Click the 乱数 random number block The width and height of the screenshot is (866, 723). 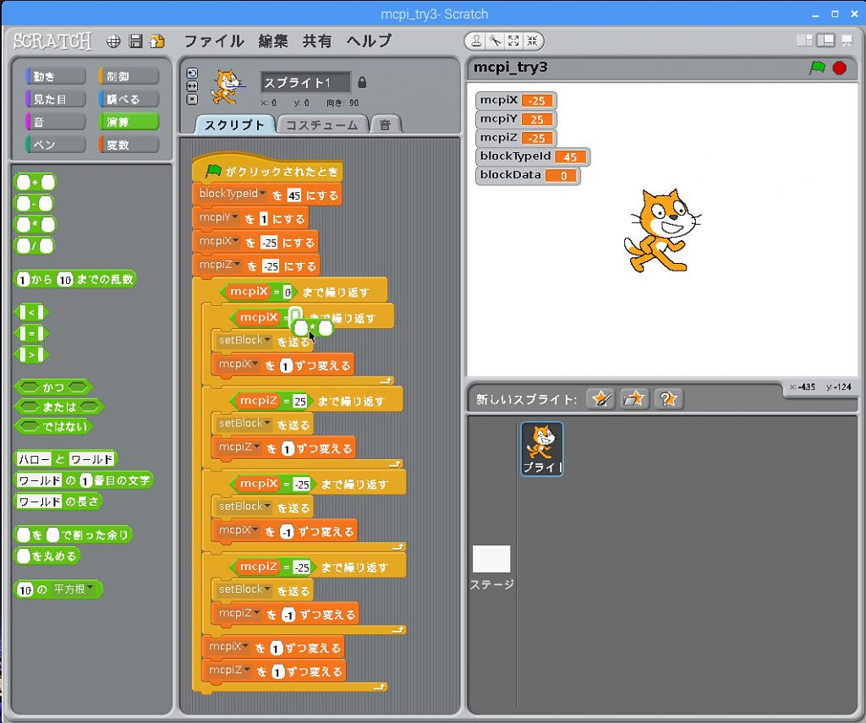(x=75, y=280)
